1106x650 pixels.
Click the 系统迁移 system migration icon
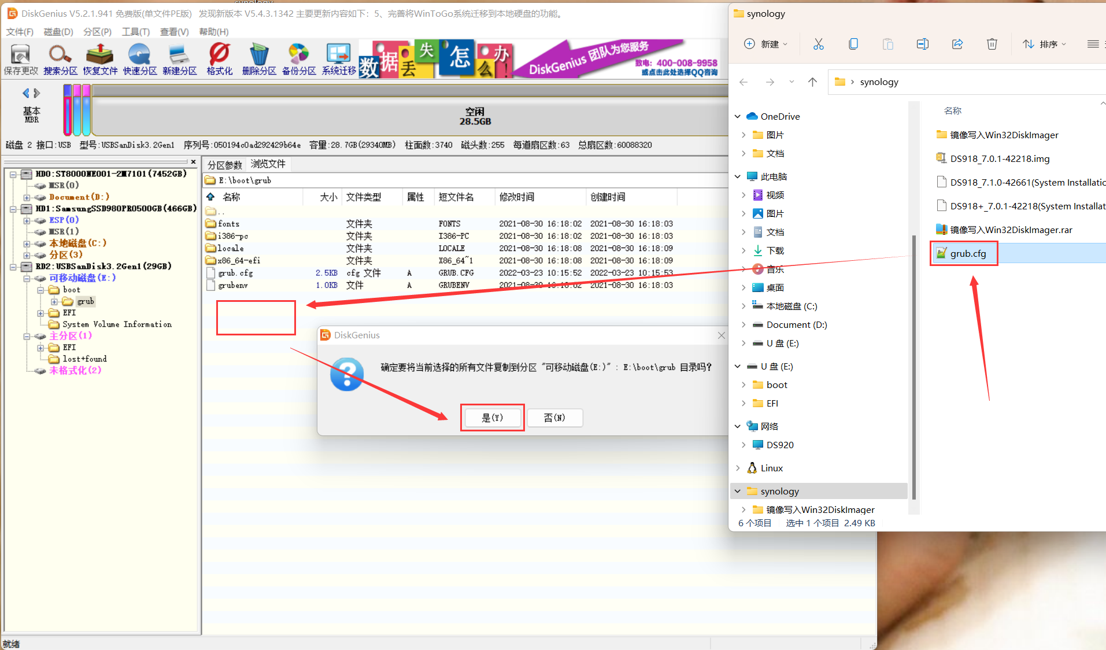339,60
